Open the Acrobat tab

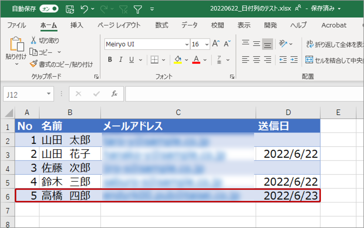[x=334, y=25]
